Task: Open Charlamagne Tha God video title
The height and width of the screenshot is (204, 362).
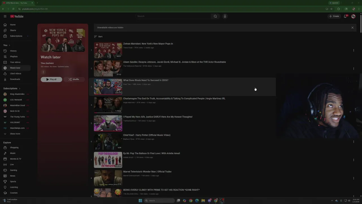Action: [x=174, y=99]
